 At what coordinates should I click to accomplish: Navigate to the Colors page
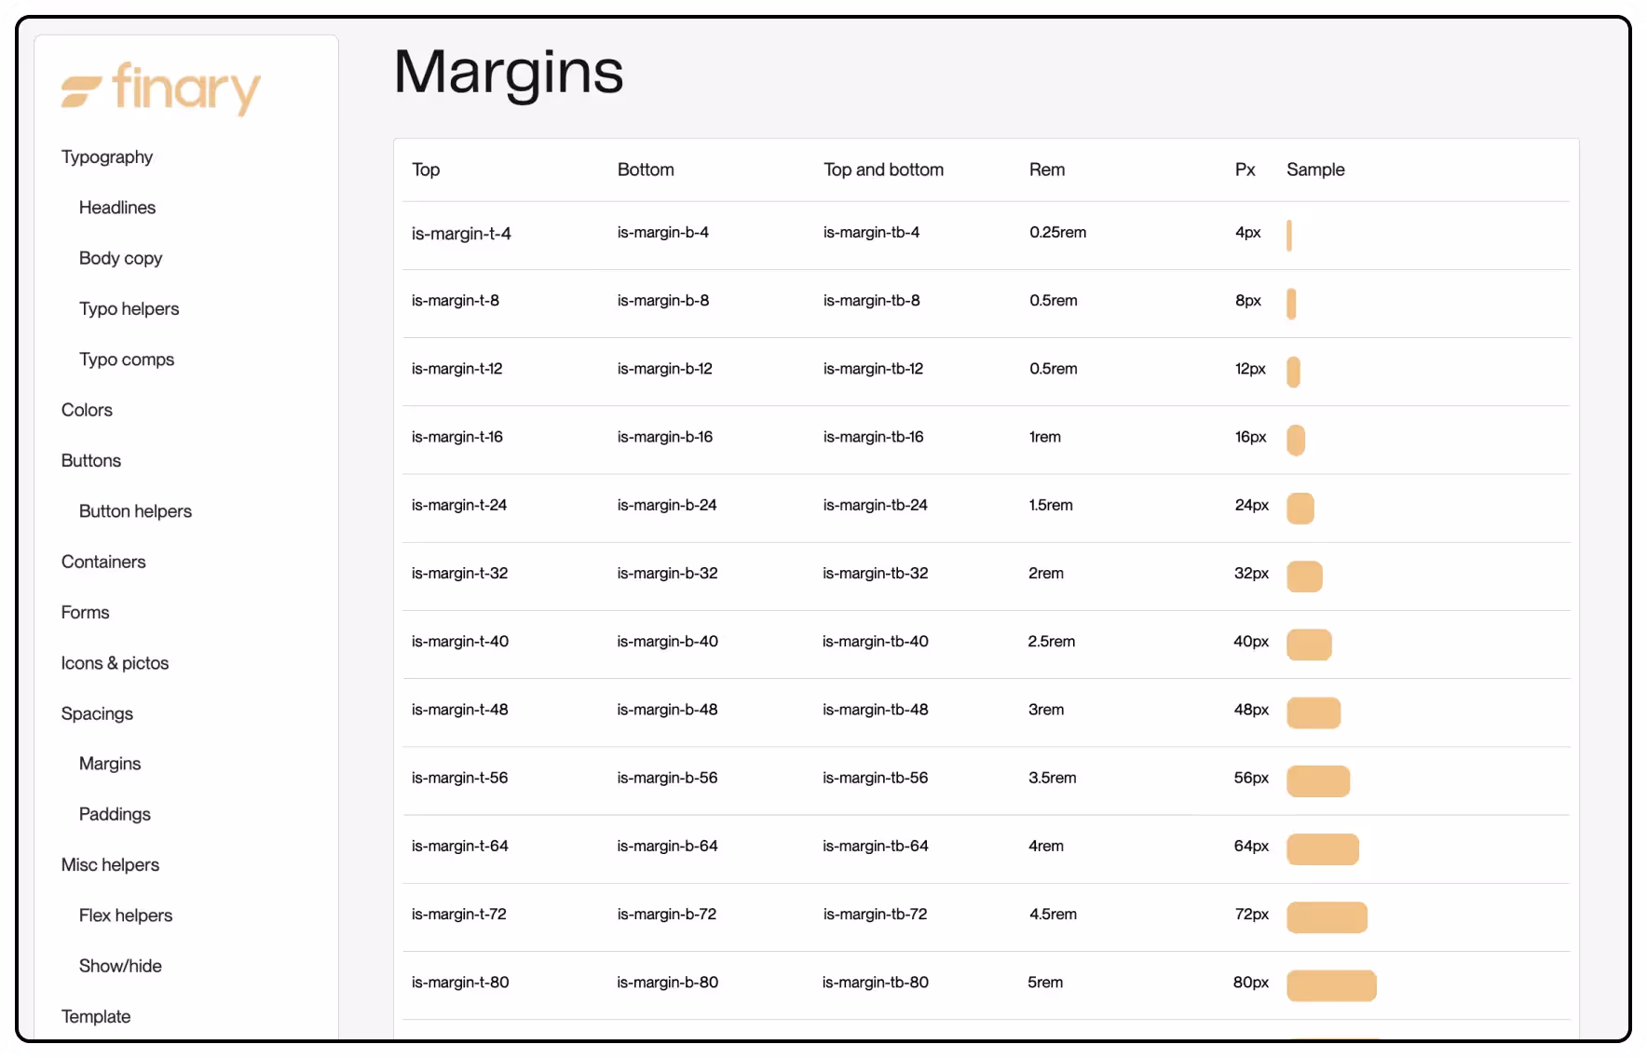click(87, 409)
